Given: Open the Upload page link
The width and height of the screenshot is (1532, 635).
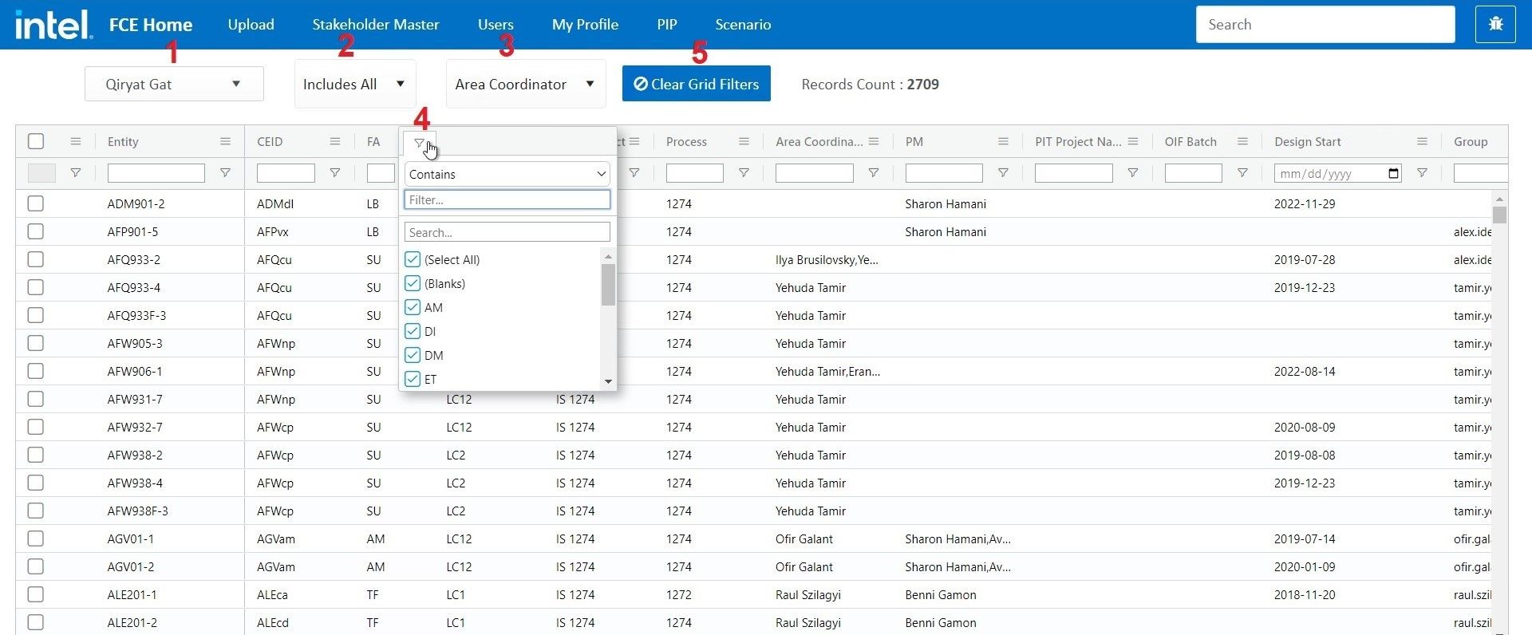Looking at the screenshot, I should (251, 25).
